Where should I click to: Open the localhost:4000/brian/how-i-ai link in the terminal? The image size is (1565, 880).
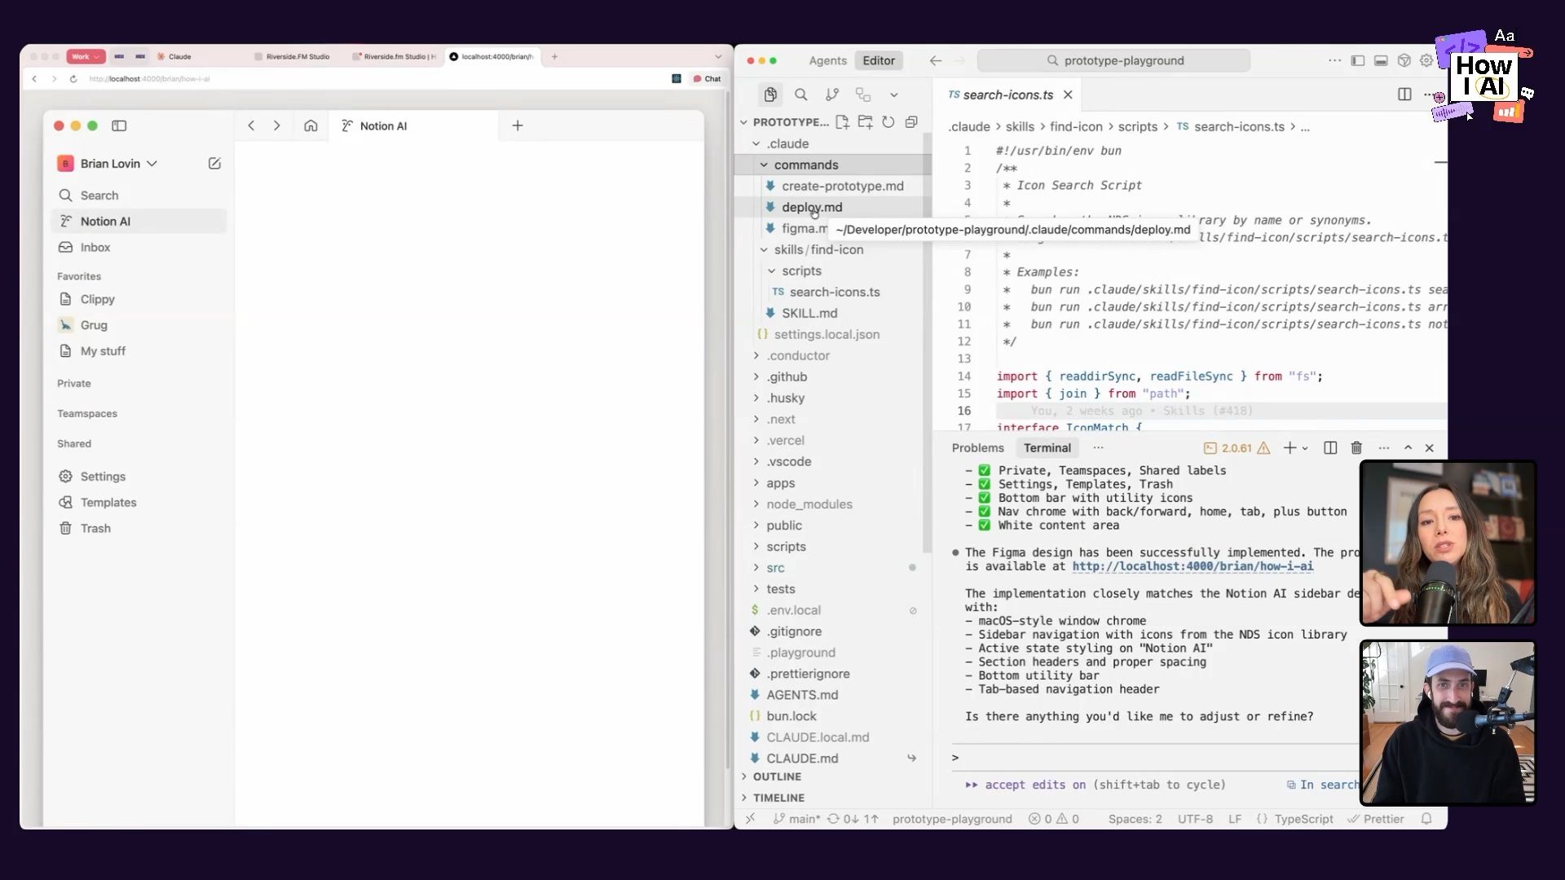pos(1192,566)
